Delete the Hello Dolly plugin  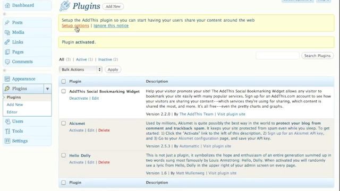104,162
